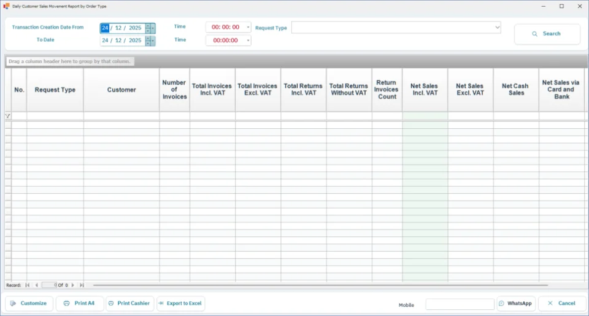This screenshot has height=316, width=589.
Task: Increase the Transaction Creation Date From spinner
Action: [148, 26]
